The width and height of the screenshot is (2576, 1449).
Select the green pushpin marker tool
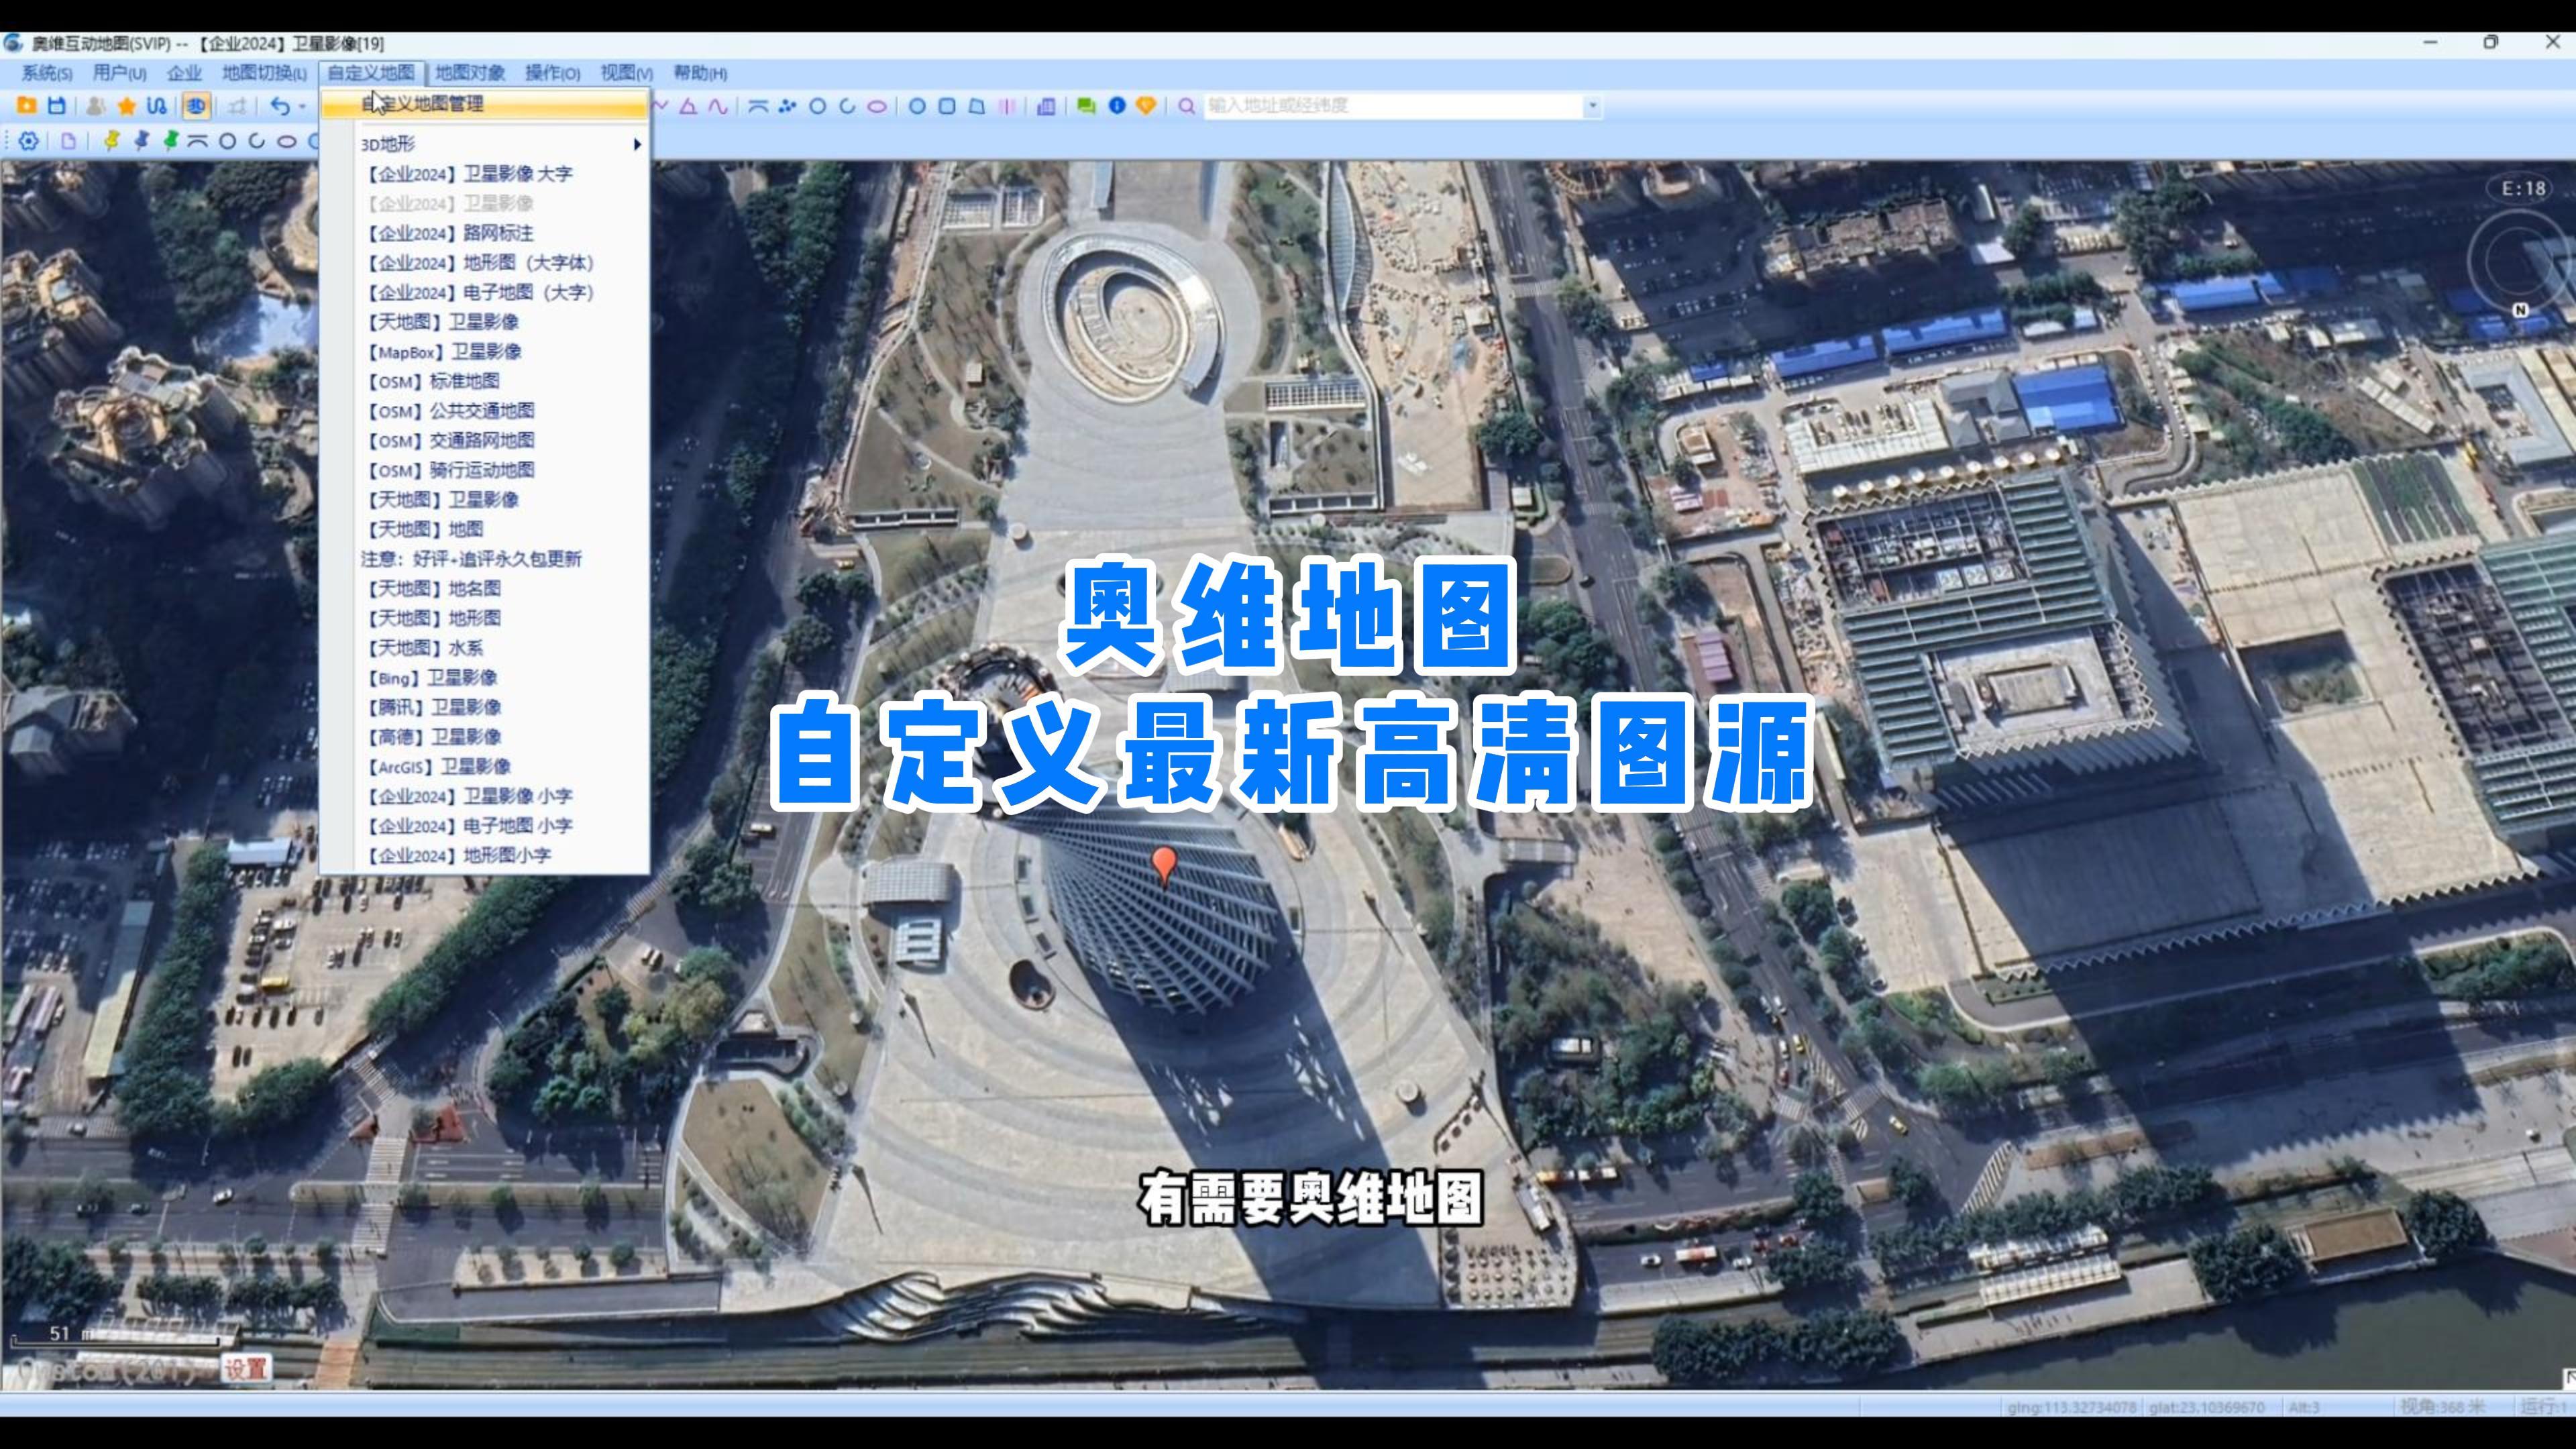171,141
